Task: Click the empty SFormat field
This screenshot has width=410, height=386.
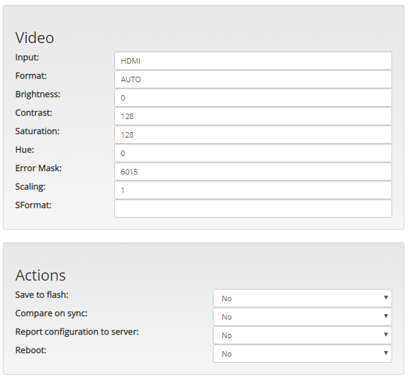Action: pos(253,209)
